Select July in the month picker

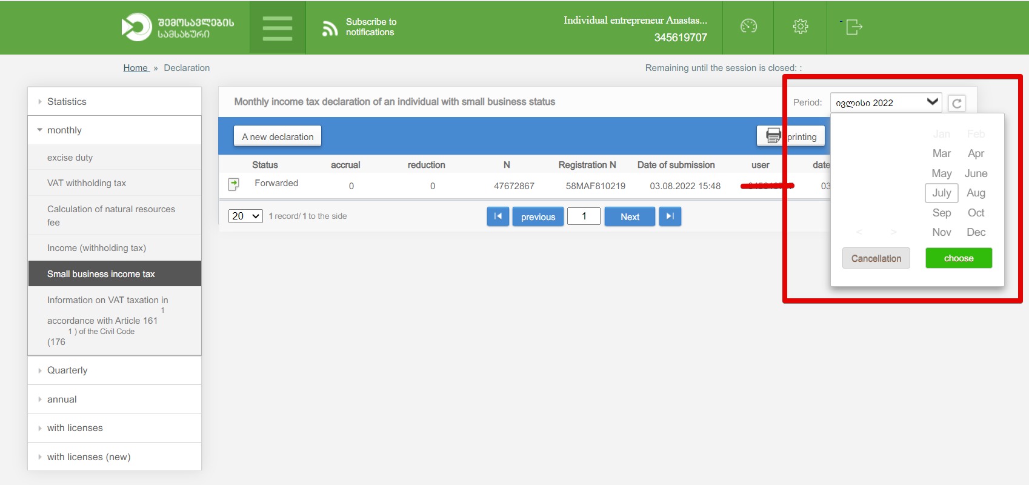[942, 193]
